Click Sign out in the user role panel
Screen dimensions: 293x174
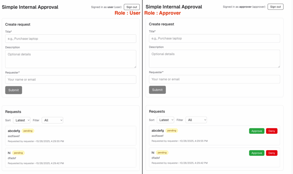pyautogui.click(x=132, y=7)
